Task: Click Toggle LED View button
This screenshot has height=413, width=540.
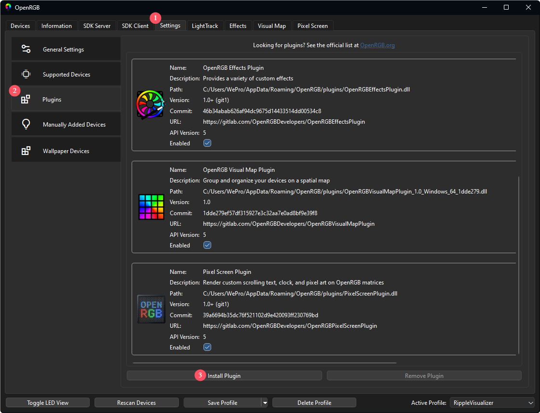Action: click(x=48, y=403)
